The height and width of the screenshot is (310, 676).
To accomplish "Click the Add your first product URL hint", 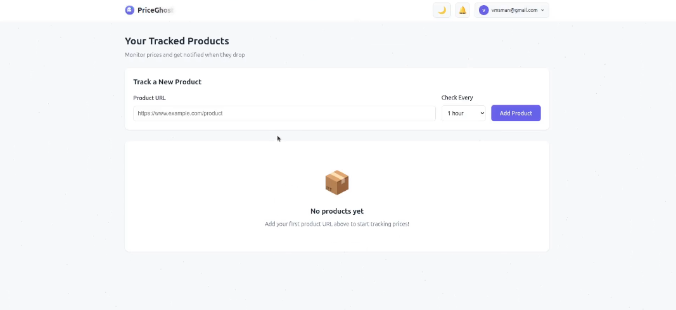I will point(337,224).
